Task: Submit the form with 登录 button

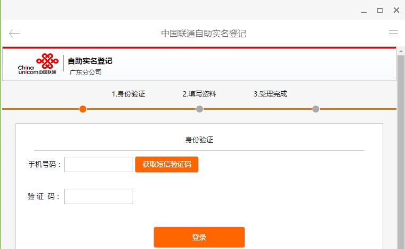Action: [199, 237]
